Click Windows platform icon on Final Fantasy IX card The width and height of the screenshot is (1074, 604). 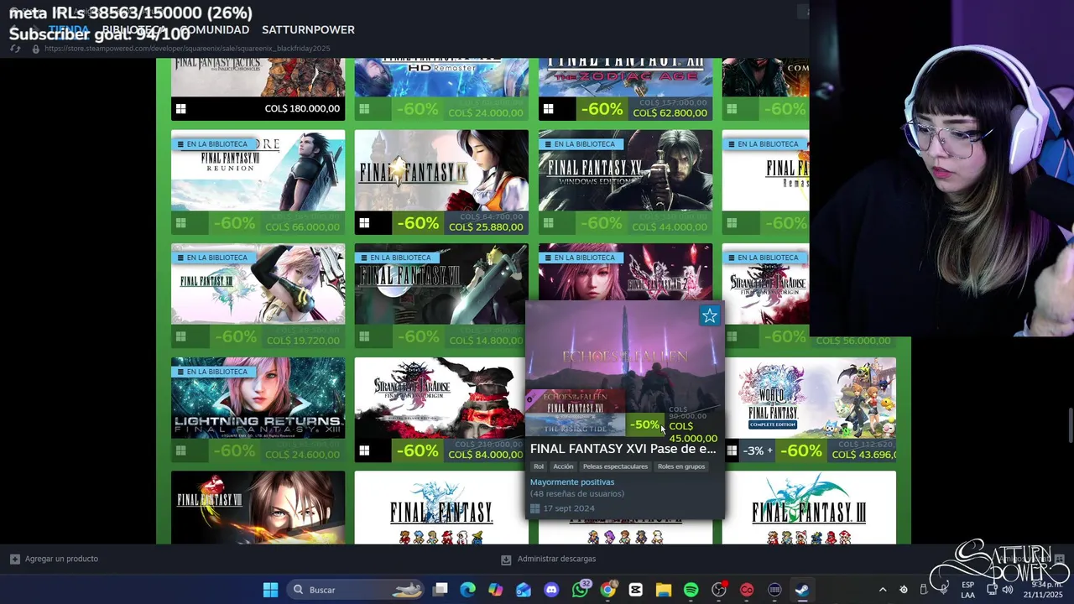tap(364, 223)
